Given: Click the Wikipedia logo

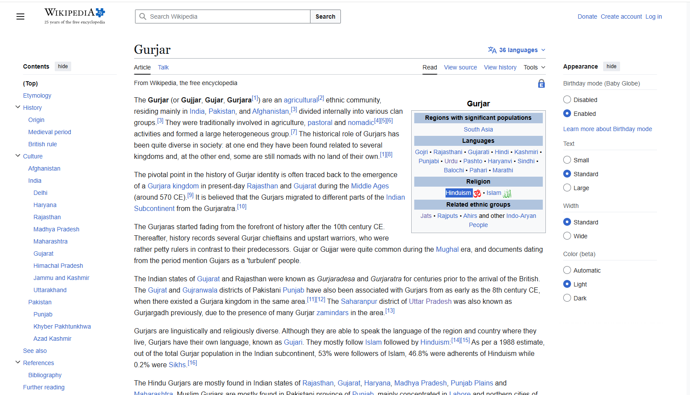Looking at the screenshot, I should [75, 16].
